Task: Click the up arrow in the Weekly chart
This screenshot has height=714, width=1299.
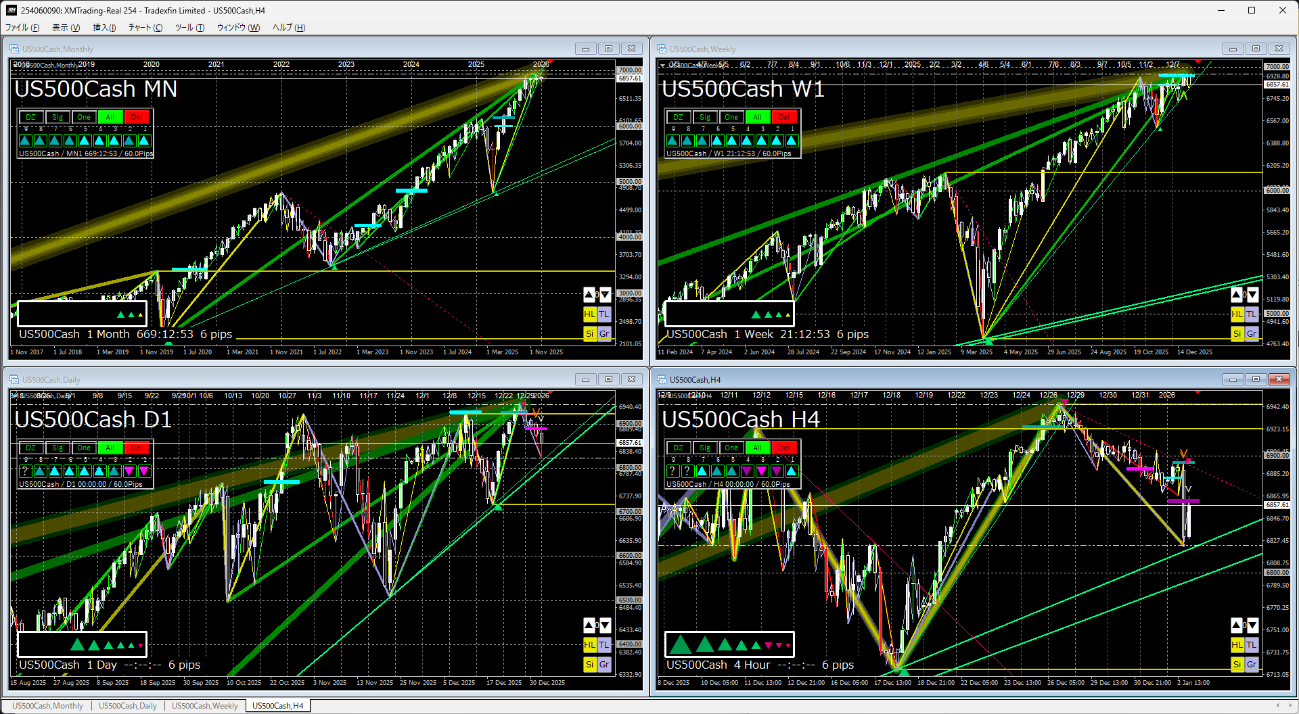Action: [1236, 295]
